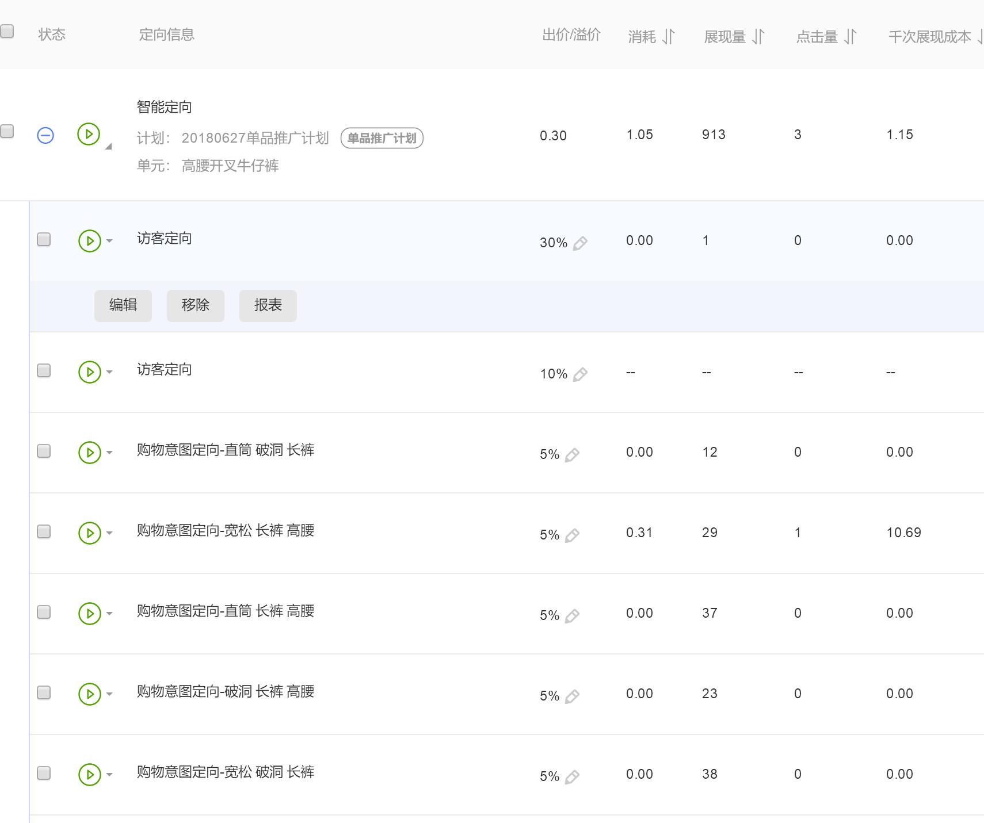Tick the select-all checkbox in the header
984x823 pixels.
[7, 31]
